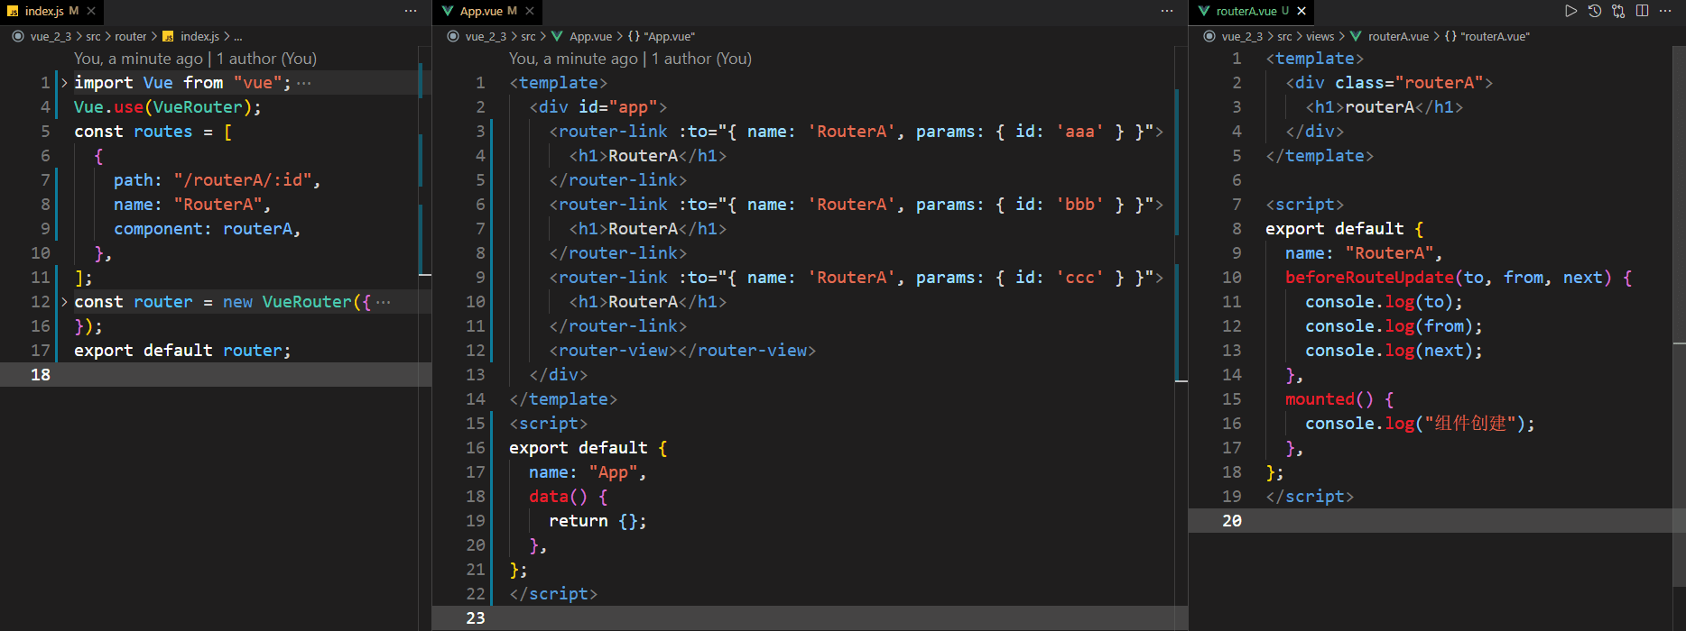The height and width of the screenshot is (631, 1686).
Task: Click router-view tag on line 12
Action: (x=682, y=351)
